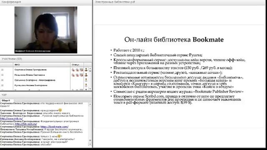Click bullet mentioning Scribd.com
Screen dimensions: 267x150
click(177, 99)
